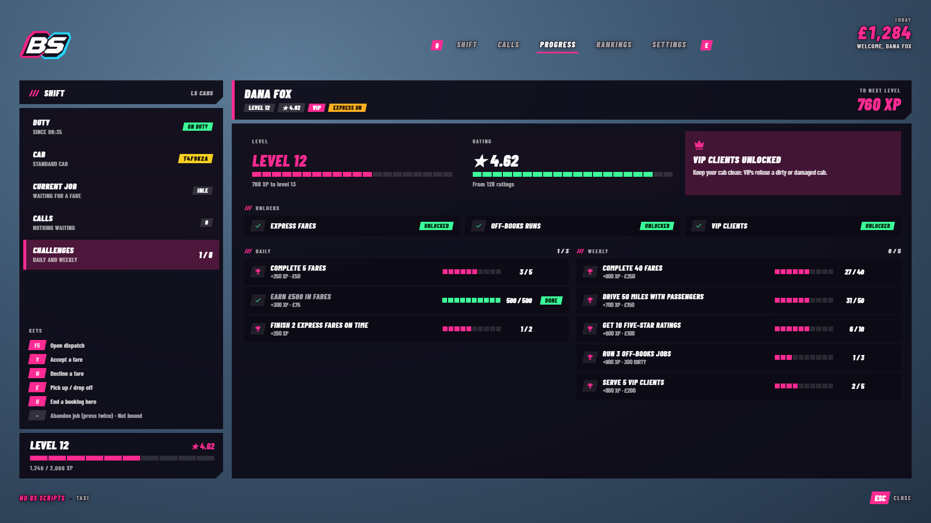The image size is (931, 523).
Task: Click the rating 4.62 green progress bar
Action: [x=573, y=174]
